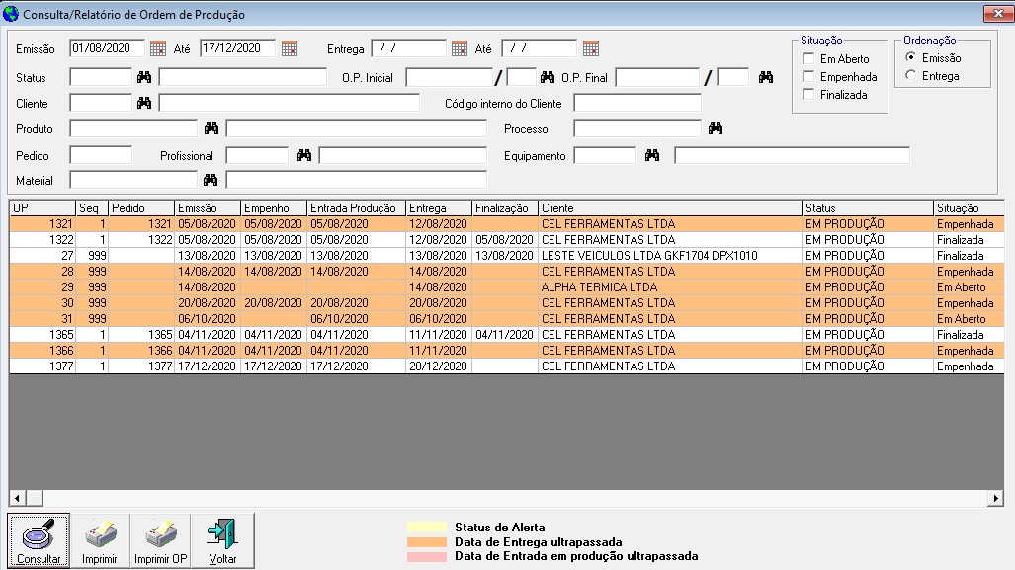Click right arrow of horizontal scrollbar
1015x570 pixels.
click(x=996, y=498)
